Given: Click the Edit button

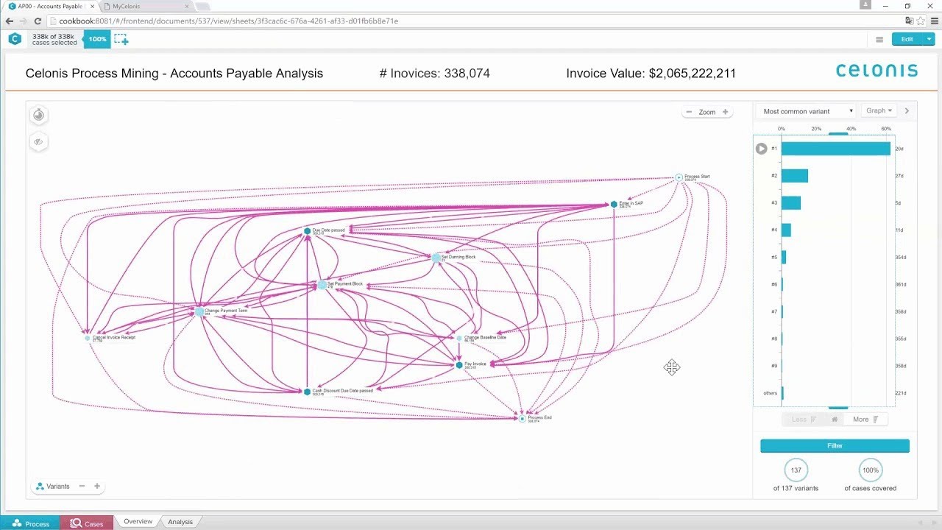Looking at the screenshot, I should pyautogui.click(x=907, y=39).
